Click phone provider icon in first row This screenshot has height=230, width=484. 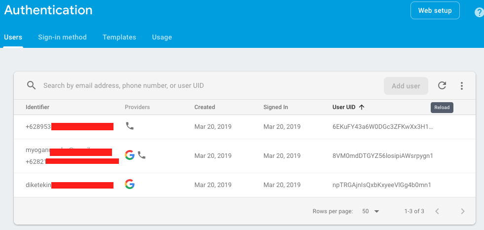click(130, 126)
